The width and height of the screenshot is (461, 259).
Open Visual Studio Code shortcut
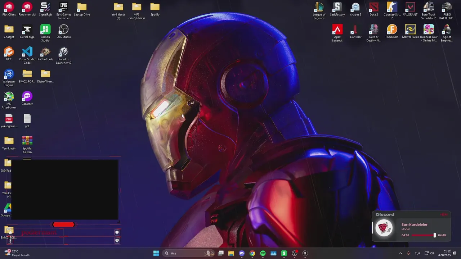pos(27,55)
